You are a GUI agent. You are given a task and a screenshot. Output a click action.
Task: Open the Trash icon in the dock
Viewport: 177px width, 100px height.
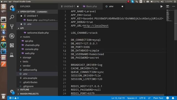(x=4, y=96)
